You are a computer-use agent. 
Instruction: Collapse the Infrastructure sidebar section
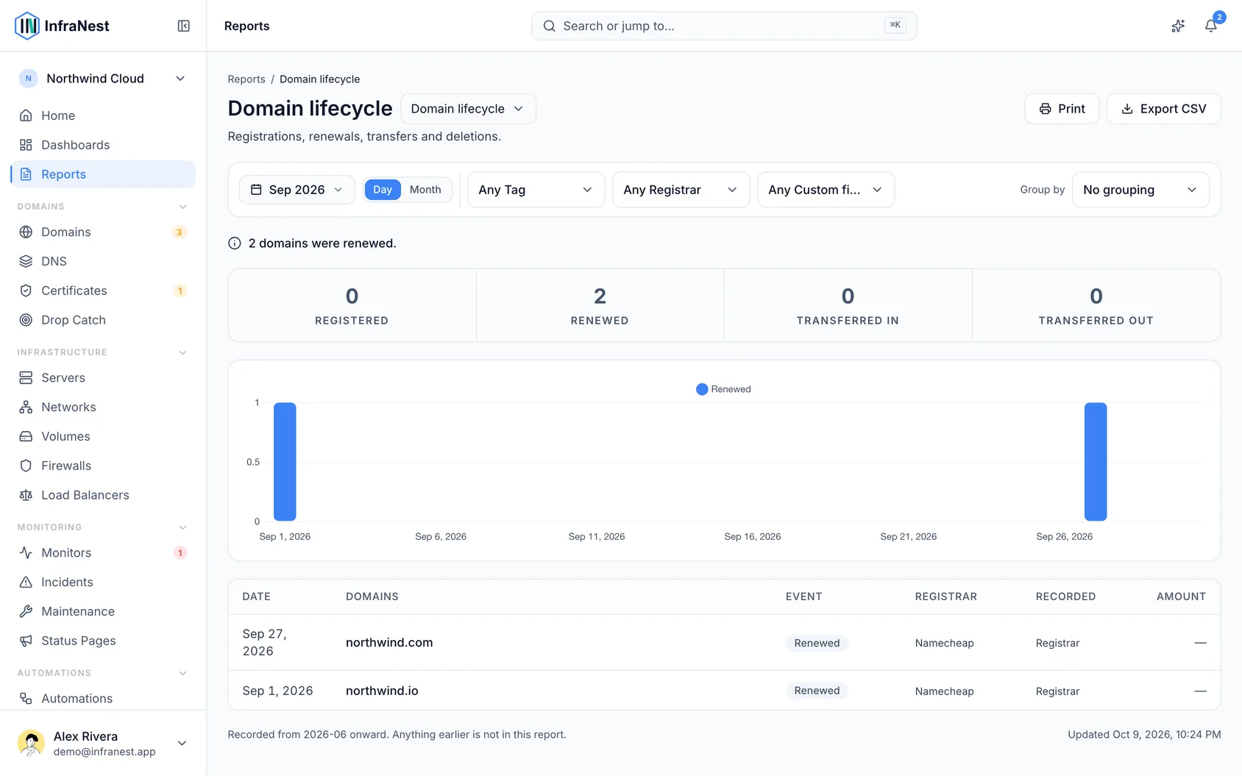click(183, 352)
